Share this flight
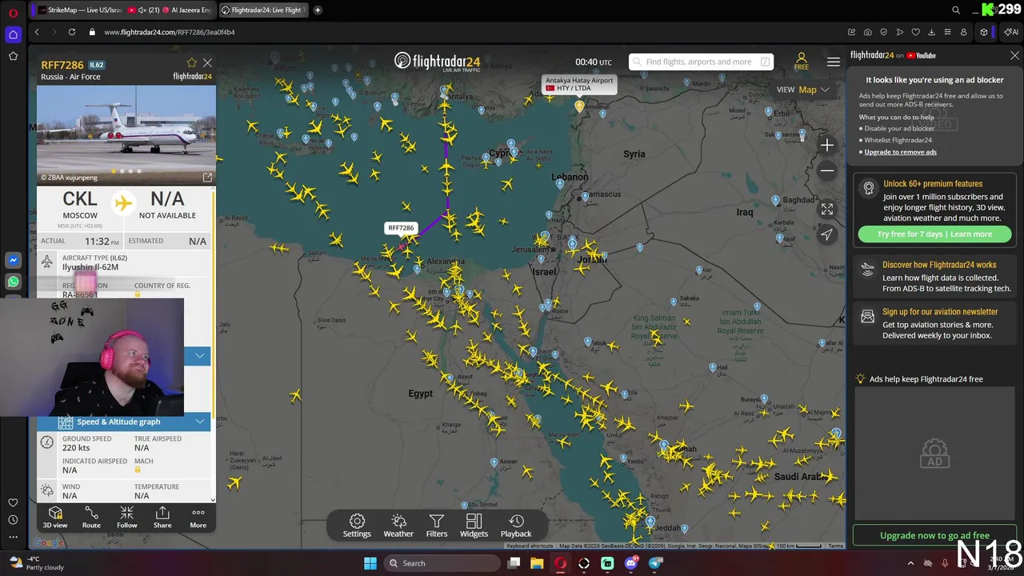Image resolution: width=1024 pixels, height=576 pixels. [162, 518]
